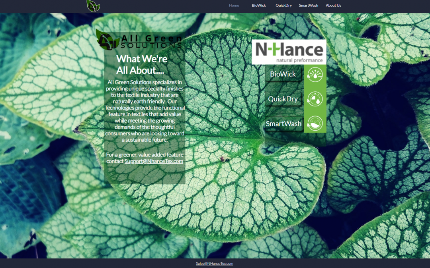This screenshot has height=268, width=430.
Task: Click the BioWick button under N-Hance
Action: 283,74
